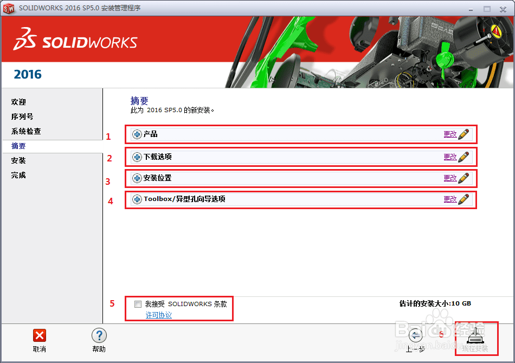The image size is (515, 363).
Task: Click the 现在安装 install now button
Action: [475, 340]
